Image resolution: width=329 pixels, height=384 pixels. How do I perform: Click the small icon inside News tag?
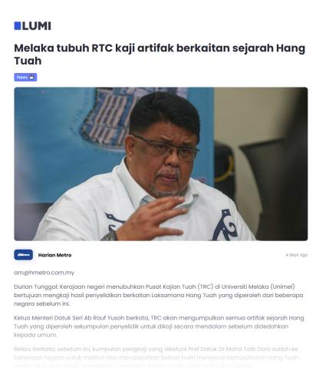pos(31,78)
